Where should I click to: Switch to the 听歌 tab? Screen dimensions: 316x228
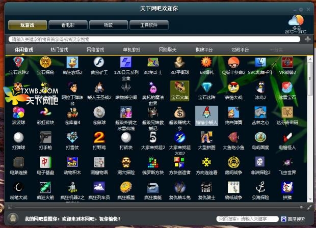click(109, 25)
